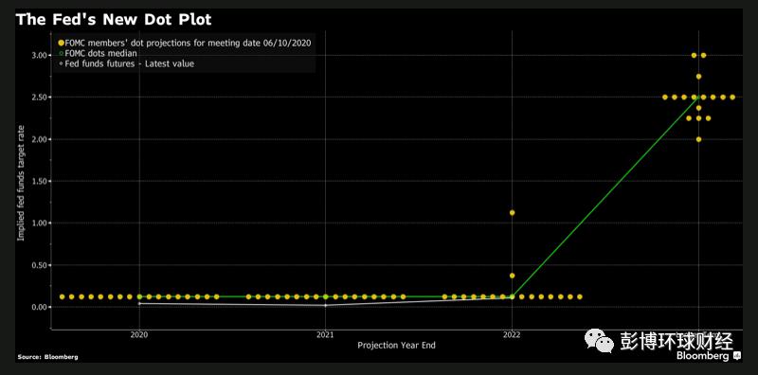The height and width of the screenshot is (375, 758).
Task: Select the 2022 dot just below 0.50
Action: point(512,276)
